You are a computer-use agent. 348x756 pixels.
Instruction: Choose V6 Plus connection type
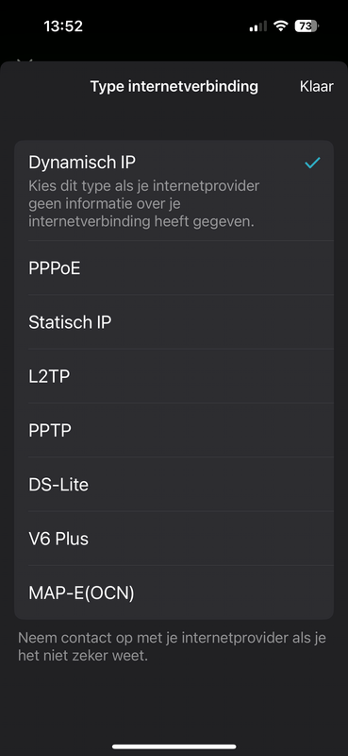[x=174, y=538]
